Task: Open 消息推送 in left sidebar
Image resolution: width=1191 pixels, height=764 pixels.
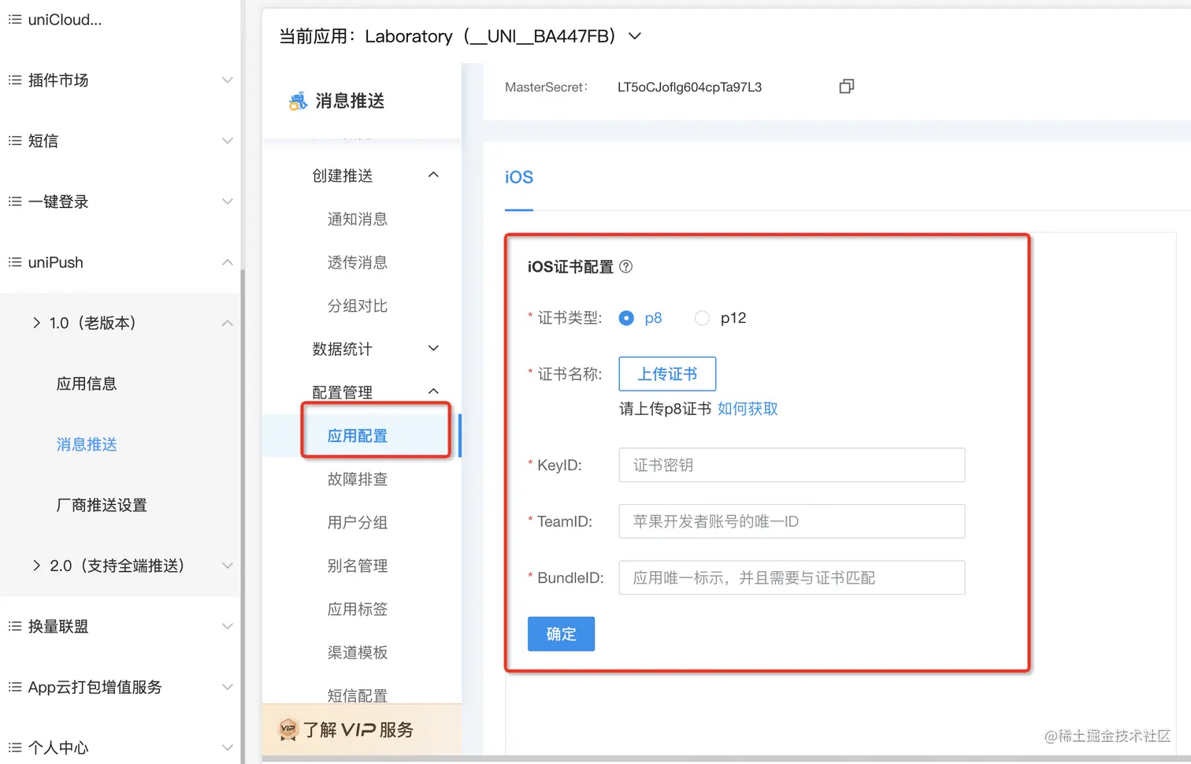Action: point(87,444)
